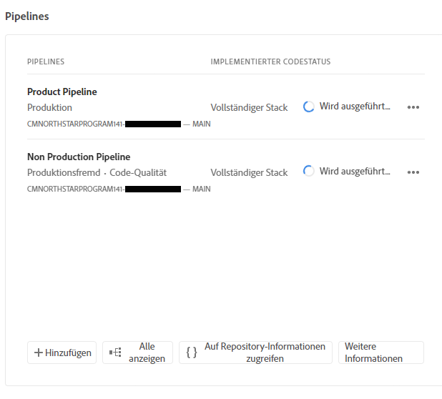The image size is (442, 399).
Task: Click the Alle anzeigen button
Action: coord(137,353)
